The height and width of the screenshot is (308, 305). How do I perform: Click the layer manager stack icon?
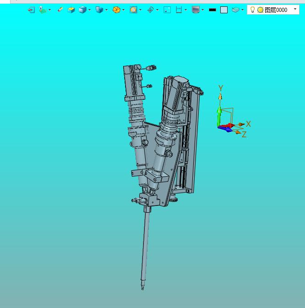pos(235,10)
